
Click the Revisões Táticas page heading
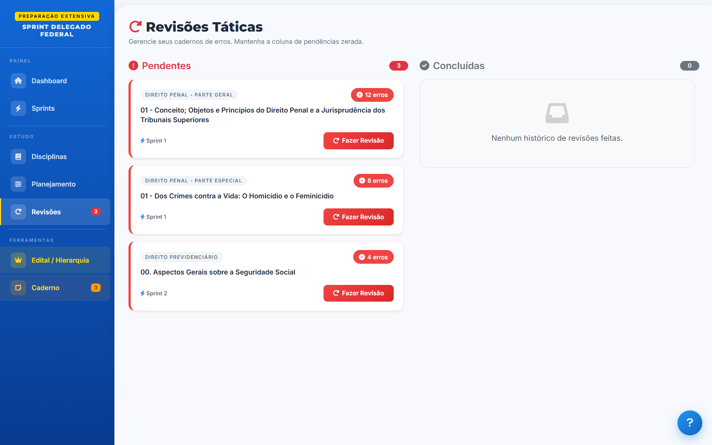pyautogui.click(x=204, y=27)
